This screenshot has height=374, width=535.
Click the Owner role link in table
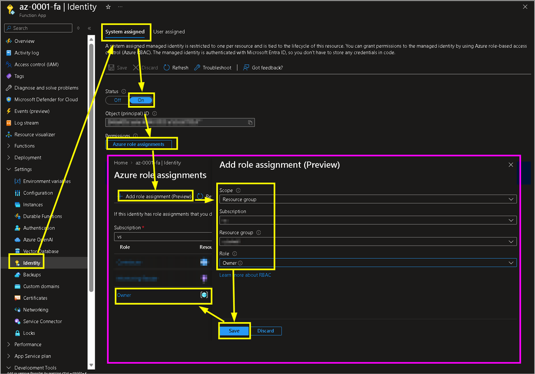[x=124, y=295]
